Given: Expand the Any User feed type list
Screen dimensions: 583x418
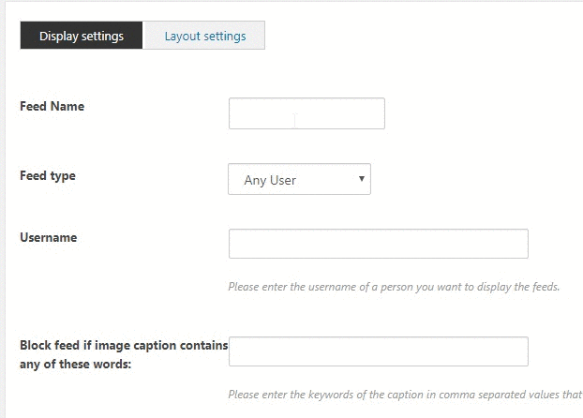Looking at the screenshot, I should point(299,179).
